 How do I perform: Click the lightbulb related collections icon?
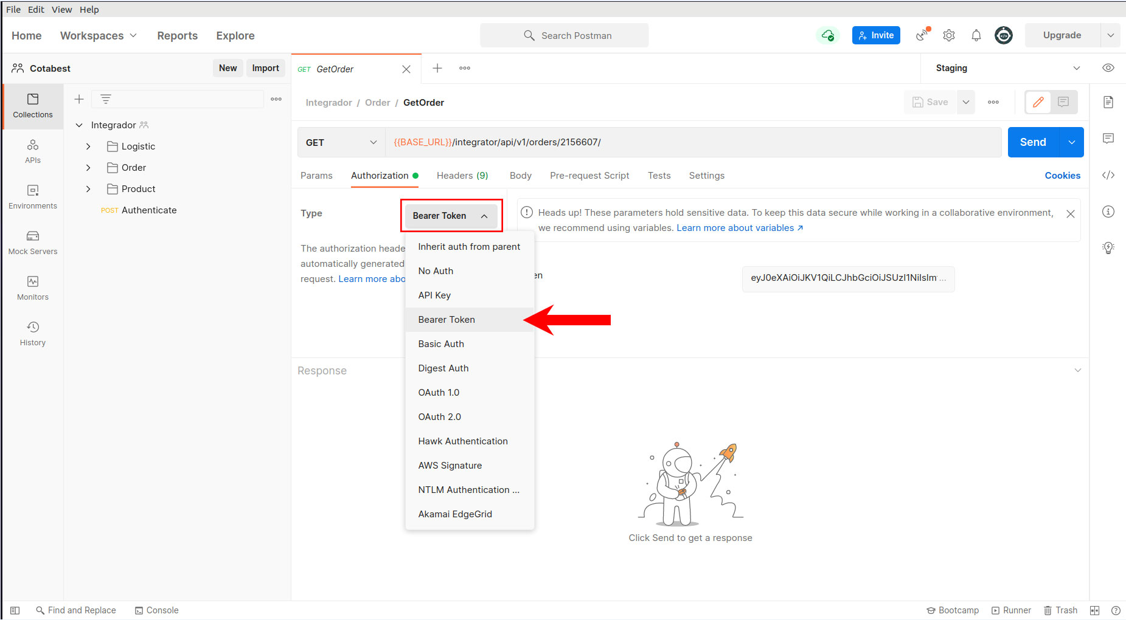(x=1108, y=248)
